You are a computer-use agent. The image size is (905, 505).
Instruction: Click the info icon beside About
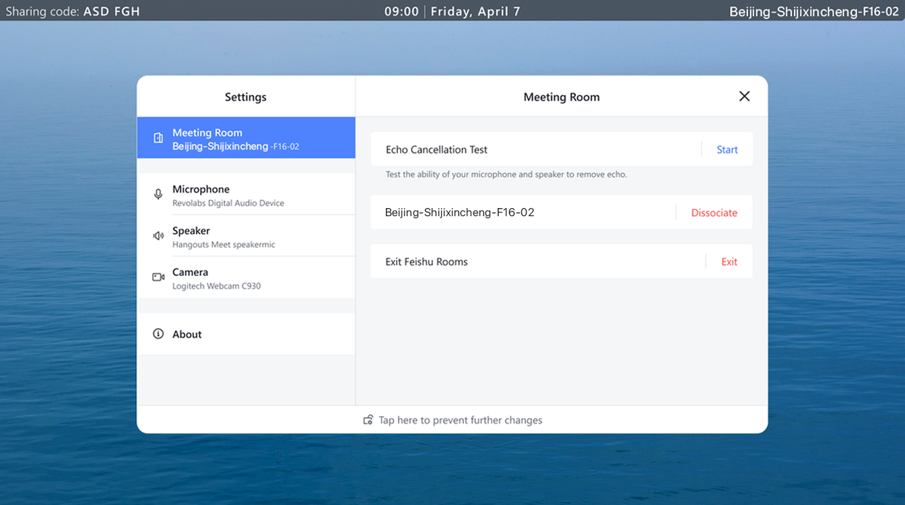[x=158, y=334]
